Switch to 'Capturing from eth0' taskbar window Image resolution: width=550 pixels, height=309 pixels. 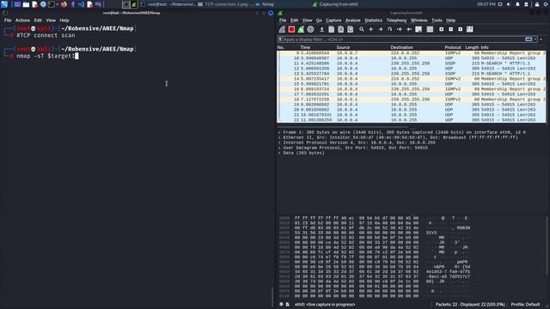click(x=335, y=4)
